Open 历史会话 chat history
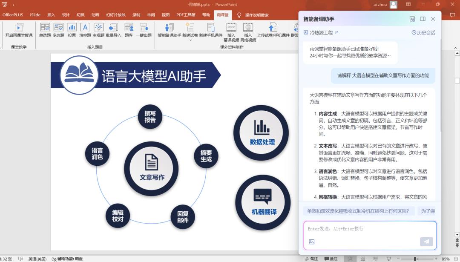This screenshot has height=262, width=460. 423,32
